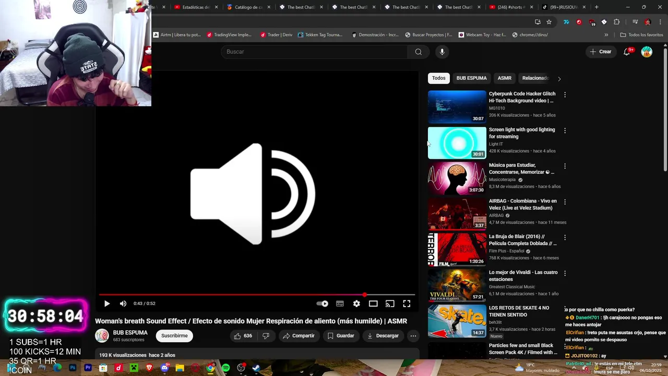Open the browser extensions puzzle icon

[616, 22]
